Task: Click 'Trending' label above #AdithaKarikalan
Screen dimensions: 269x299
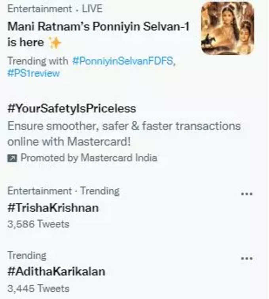Action: point(27,255)
